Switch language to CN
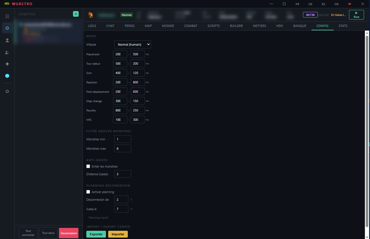 coord(336,4)
